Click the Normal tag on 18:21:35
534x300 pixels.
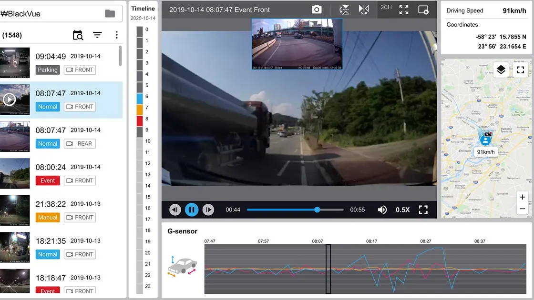tap(48, 254)
